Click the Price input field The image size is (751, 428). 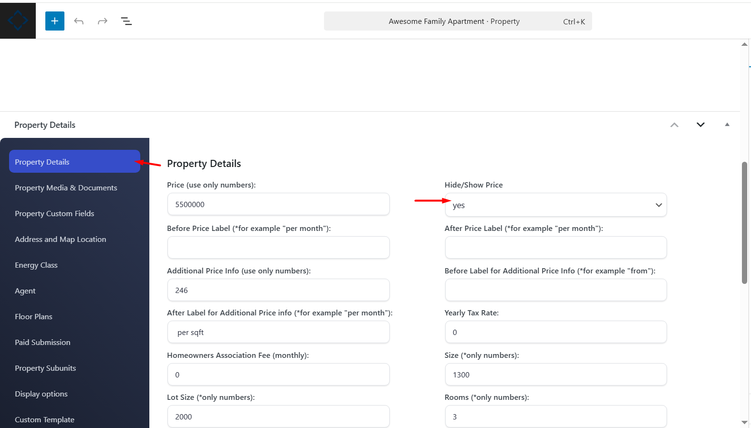(x=278, y=204)
